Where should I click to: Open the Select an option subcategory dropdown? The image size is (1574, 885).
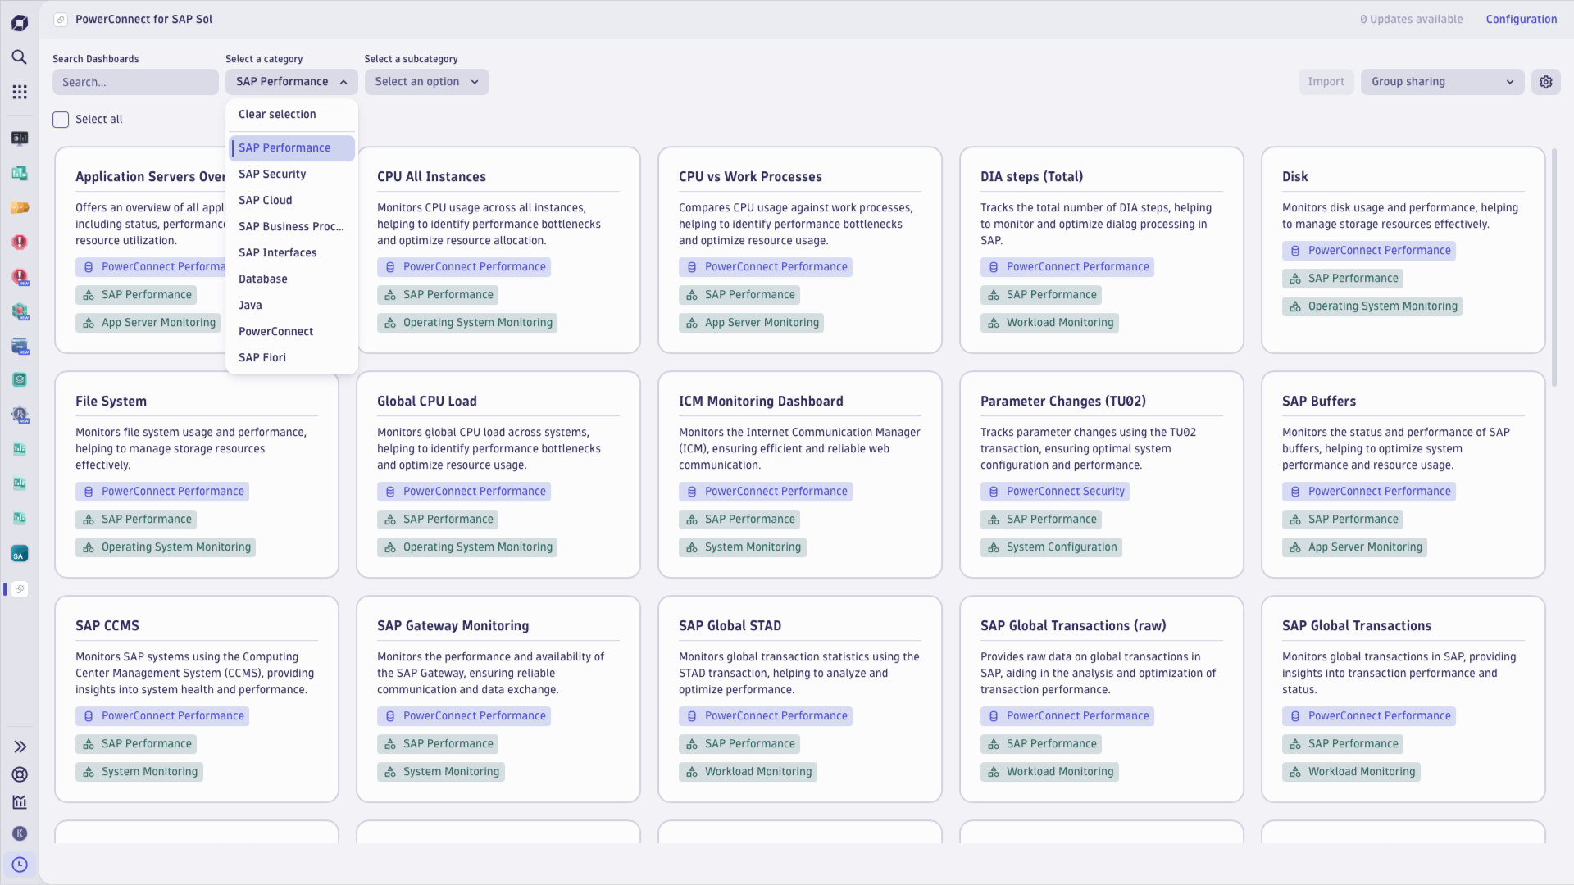pos(426,82)
